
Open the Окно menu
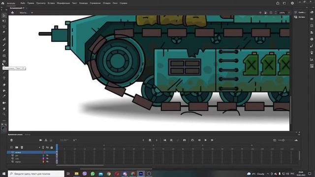coord(115,3)
